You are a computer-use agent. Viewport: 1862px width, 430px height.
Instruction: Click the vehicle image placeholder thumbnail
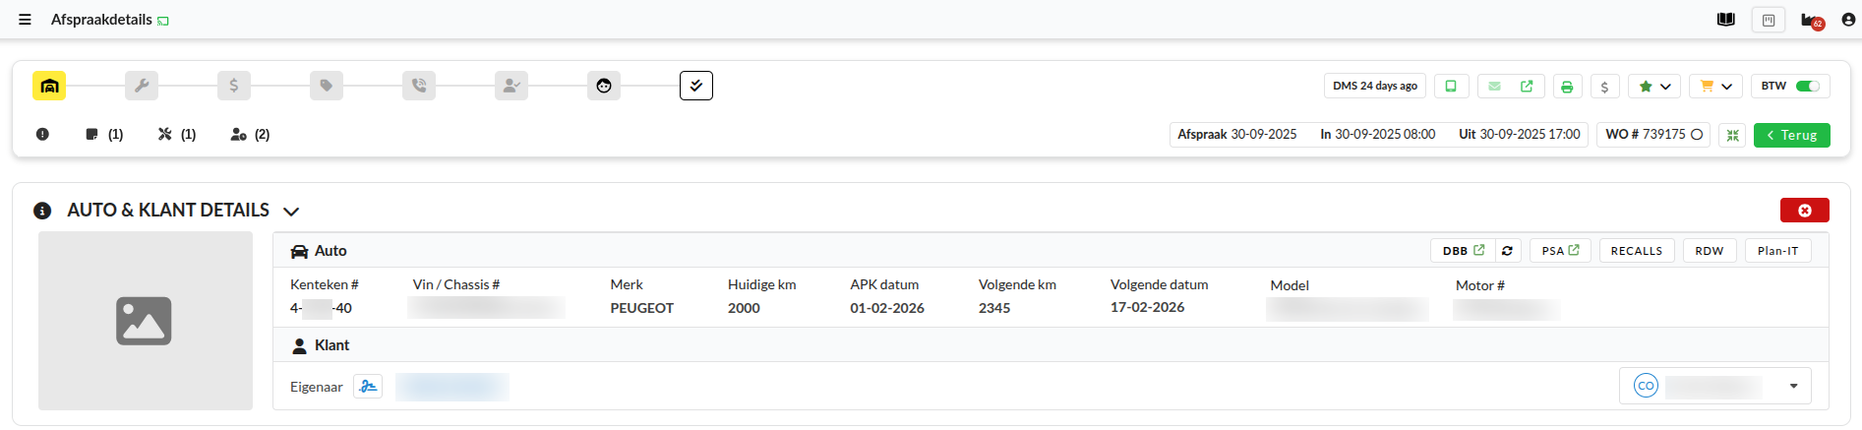pyautogui.click(x=145, y=321)
